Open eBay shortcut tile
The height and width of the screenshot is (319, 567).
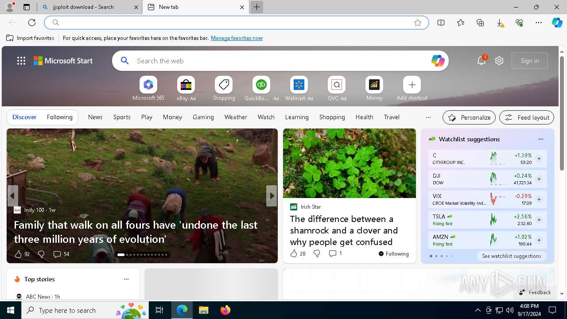(186, 88)
